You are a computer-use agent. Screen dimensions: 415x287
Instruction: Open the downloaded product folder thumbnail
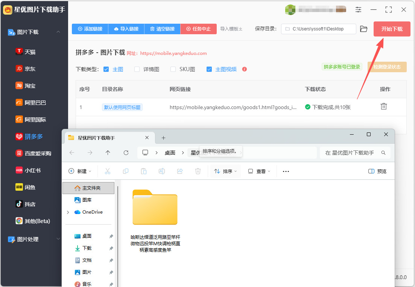pyautogui.click(x=155, y=207)
